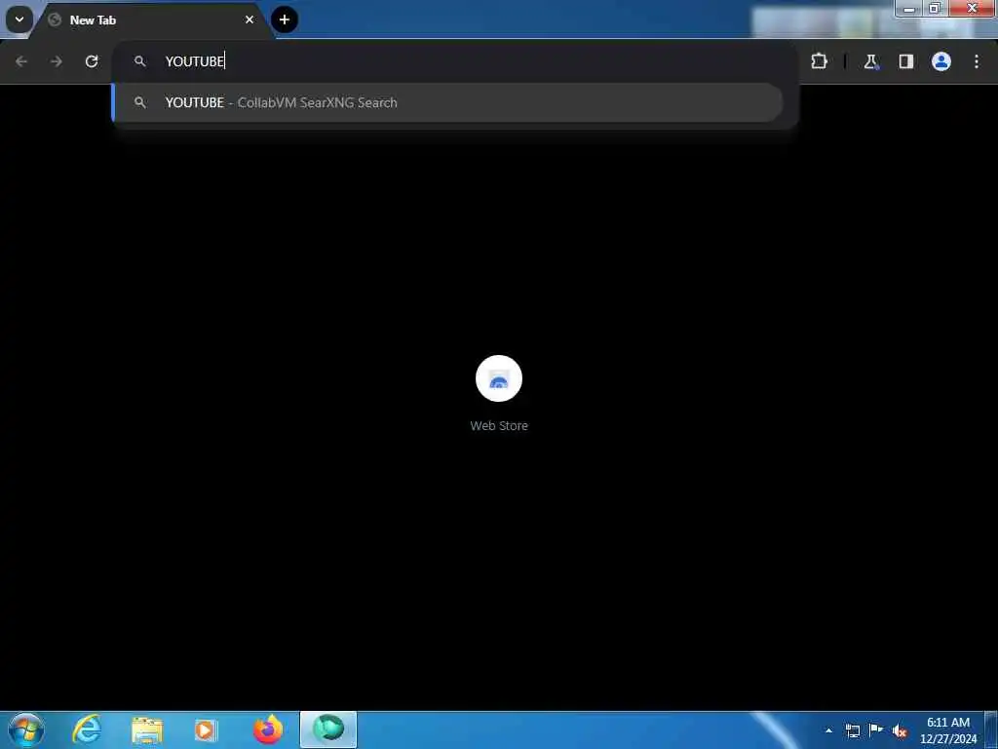The height and width of the screenshot is (749, 998).
Task: Open the profile avatar menu
Action: pos(941,61)
